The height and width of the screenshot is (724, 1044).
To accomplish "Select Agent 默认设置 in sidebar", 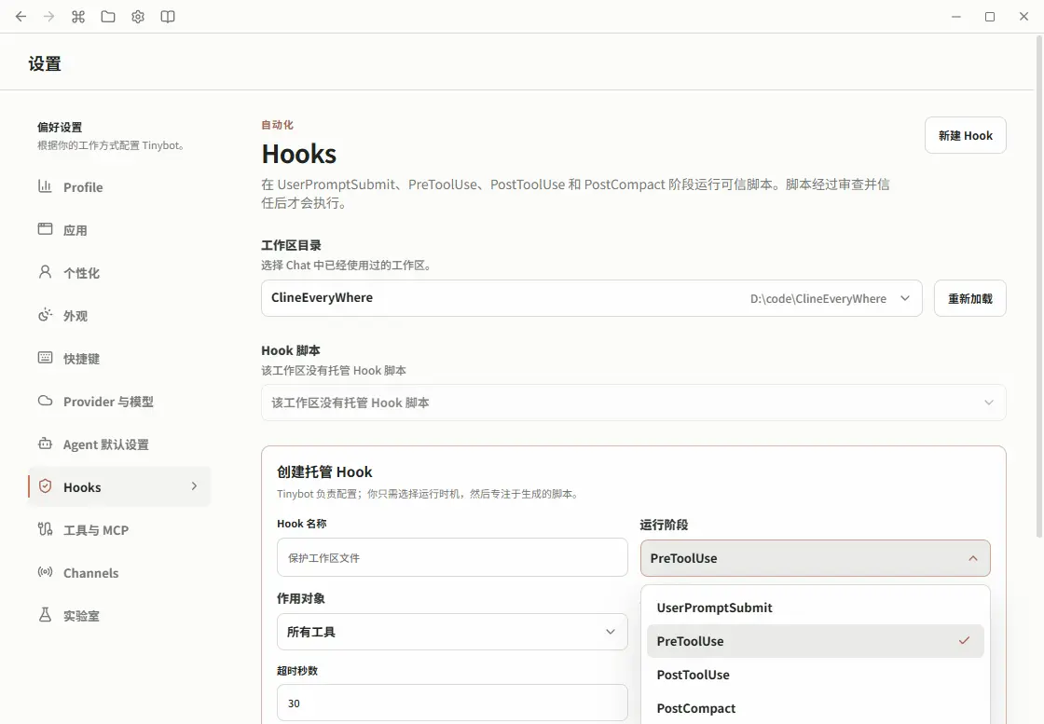I will point(119,444).
